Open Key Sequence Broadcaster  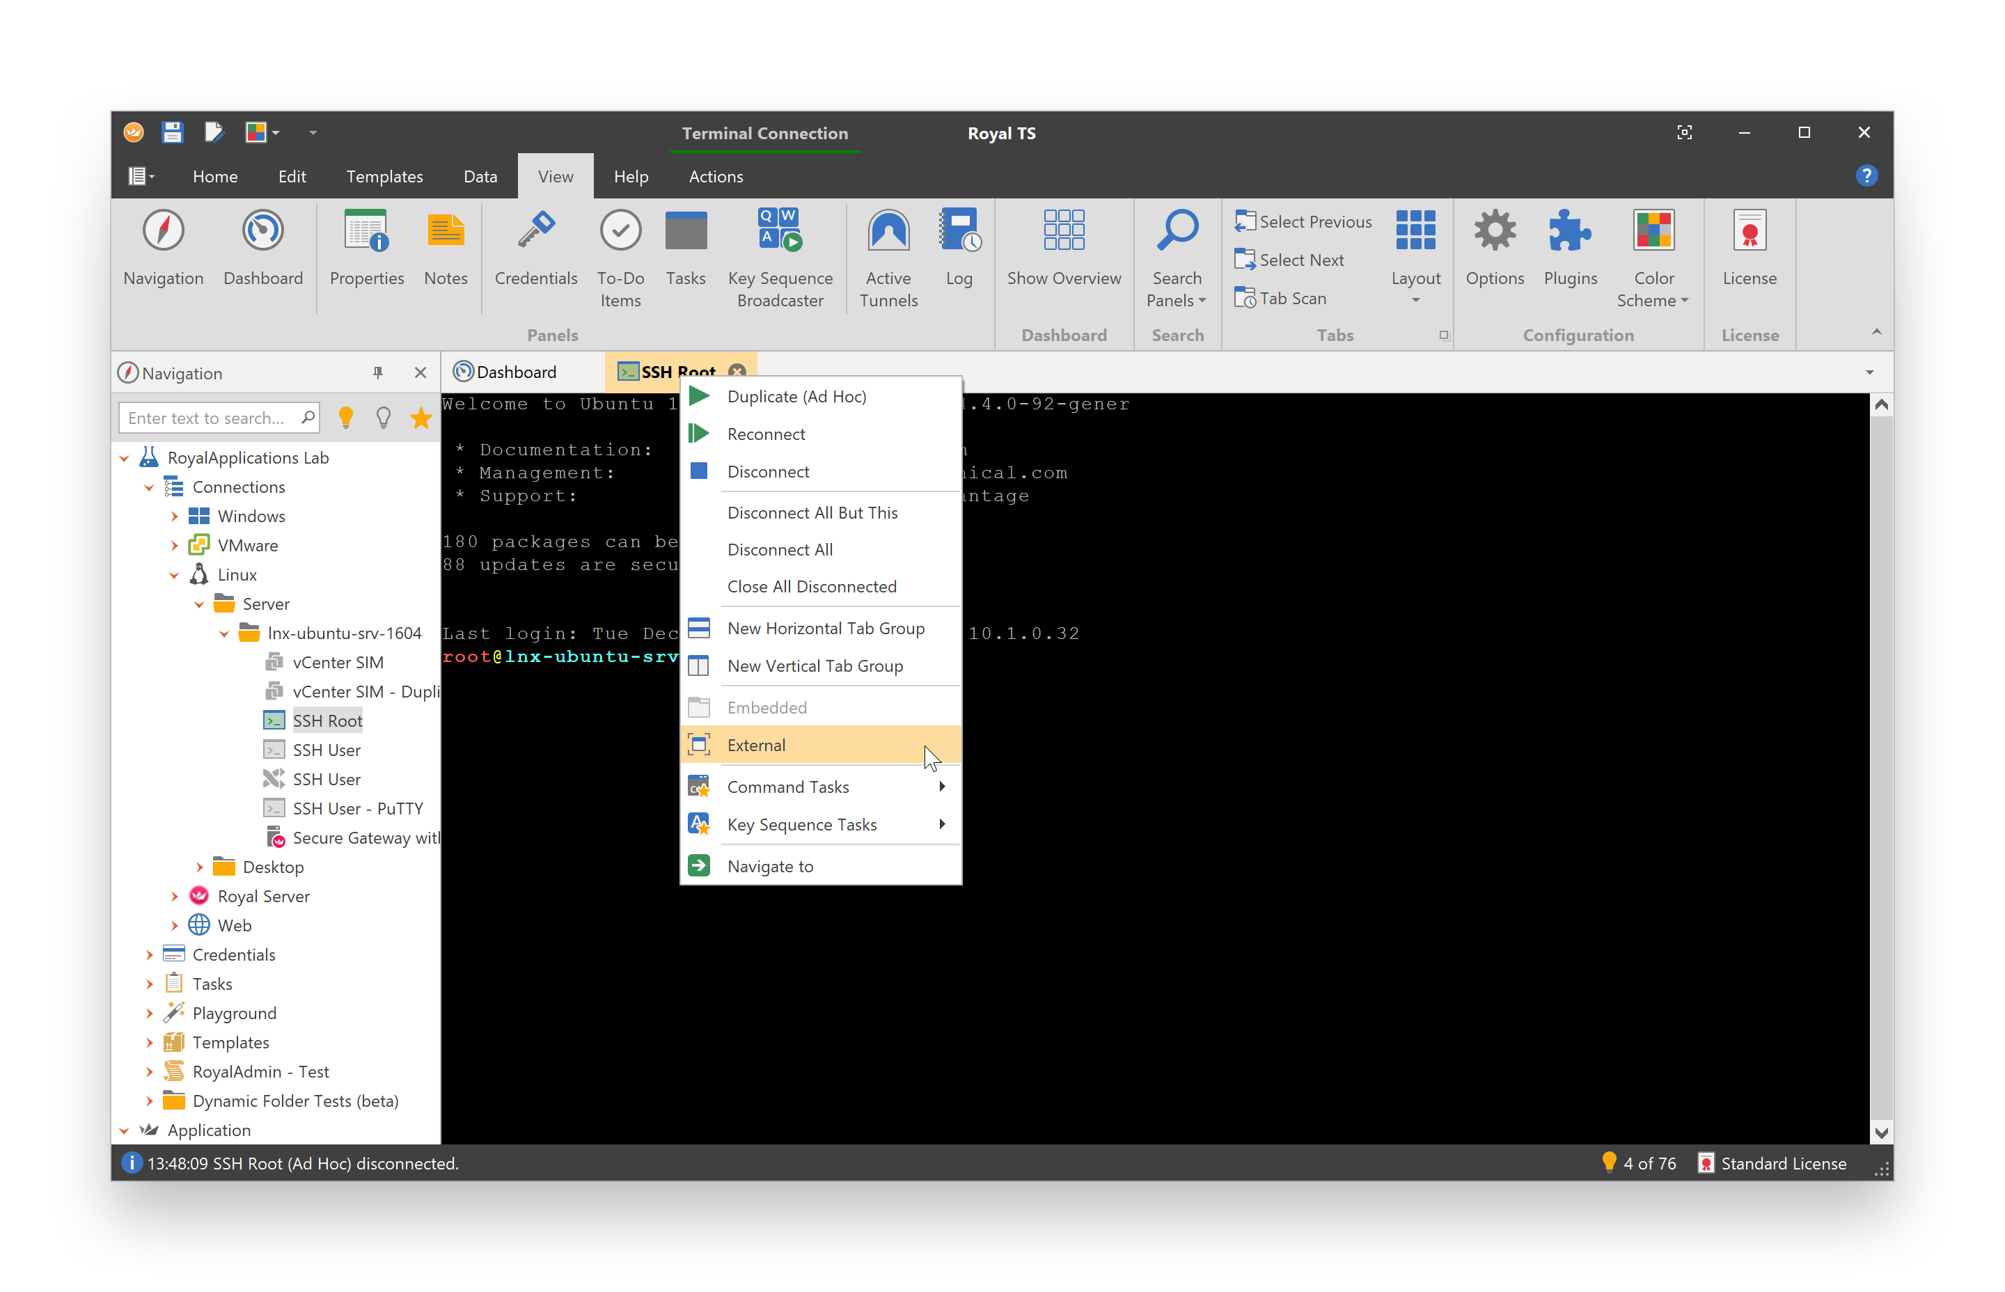coord(779,258)
